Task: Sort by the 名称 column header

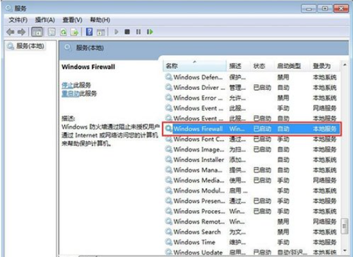Action: (x=194, y=66)
